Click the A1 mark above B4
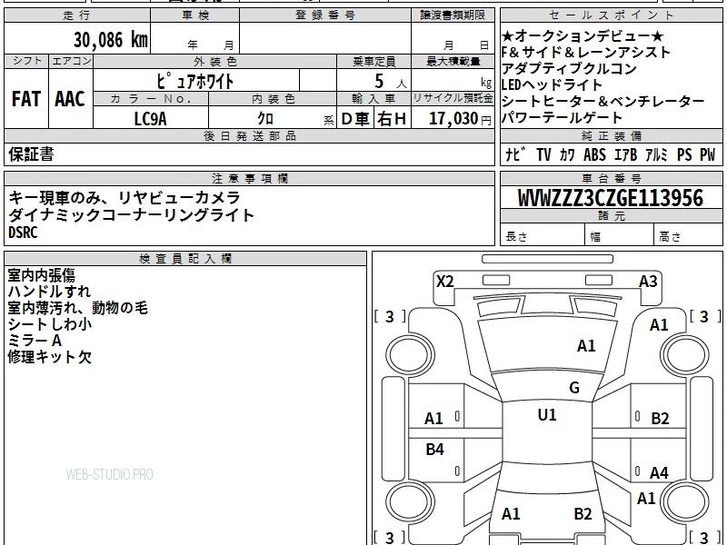This screenshot has width=727, height=545. (433, 419)
